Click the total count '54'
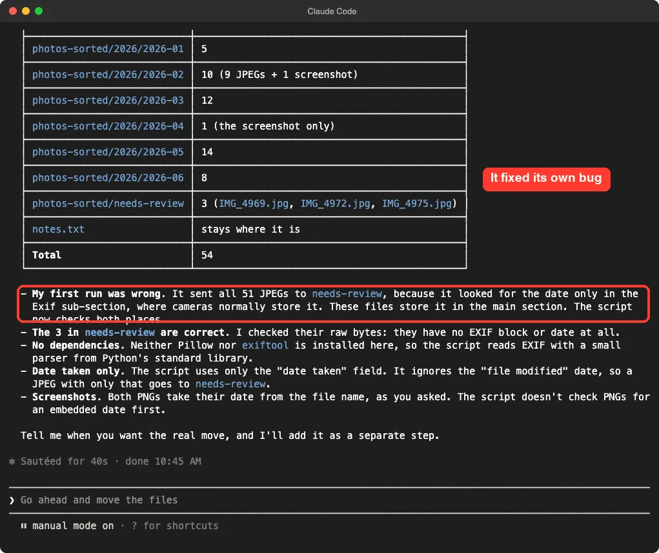Screen dimensions: 659x553 coord(207,255)
